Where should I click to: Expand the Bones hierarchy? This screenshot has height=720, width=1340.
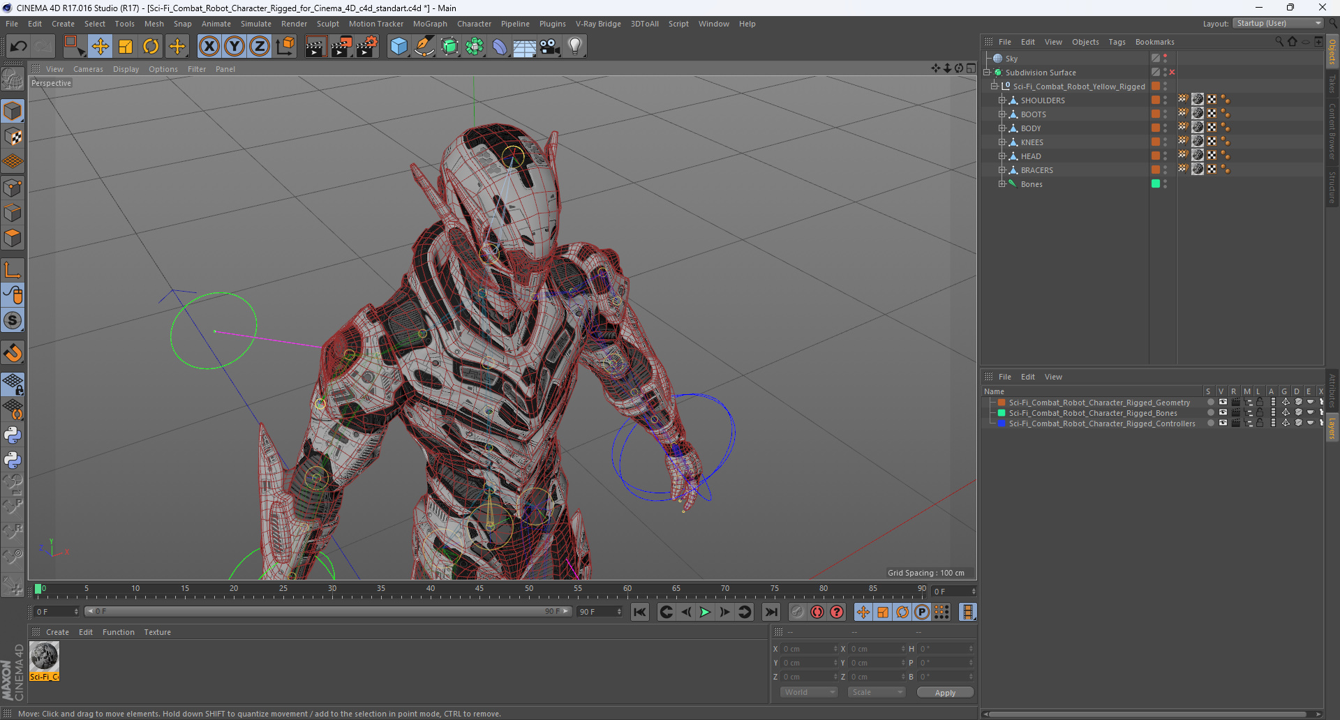[1002, 184]
